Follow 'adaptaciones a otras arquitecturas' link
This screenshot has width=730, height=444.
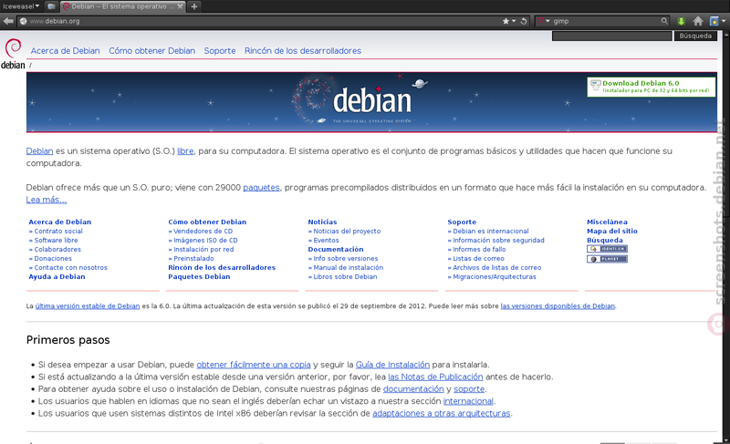[x=442, y=413]
